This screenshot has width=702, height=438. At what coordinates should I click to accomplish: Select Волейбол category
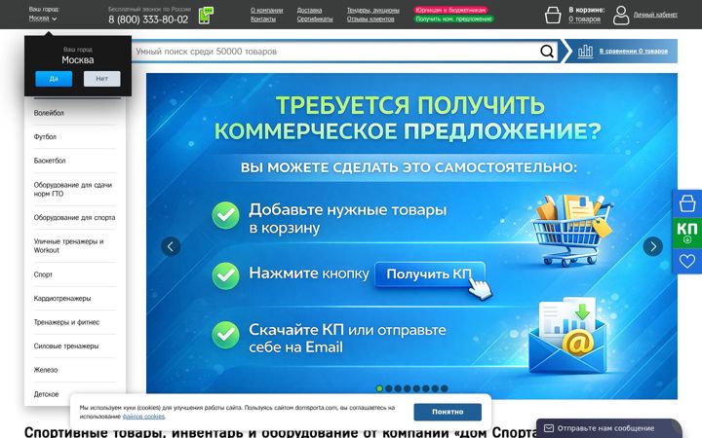(x=49, y=113)
